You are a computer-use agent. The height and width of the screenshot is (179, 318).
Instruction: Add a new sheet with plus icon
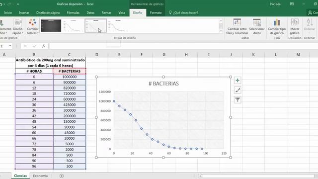[x=62, y=176]
